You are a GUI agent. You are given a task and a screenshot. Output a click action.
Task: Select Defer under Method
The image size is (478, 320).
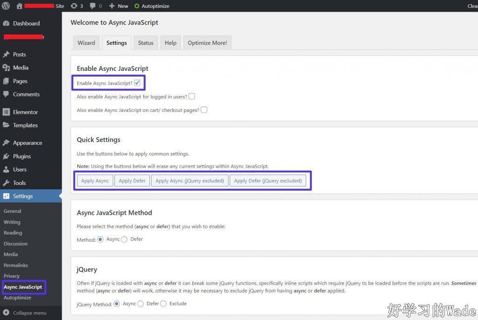124,239
